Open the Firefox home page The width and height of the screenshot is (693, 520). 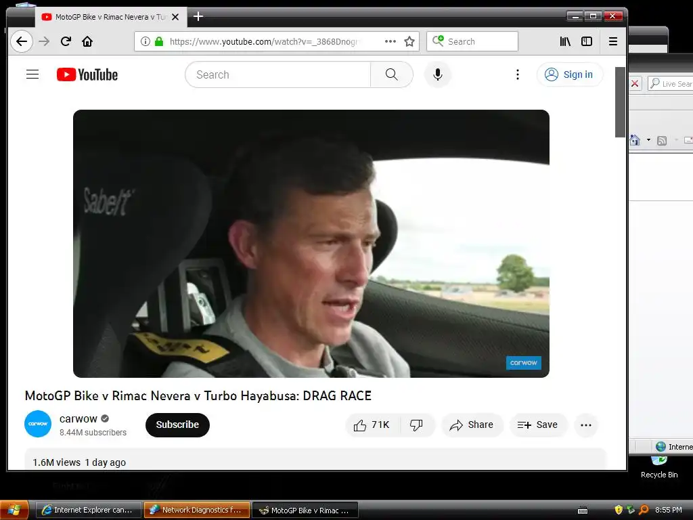(87, 41)
